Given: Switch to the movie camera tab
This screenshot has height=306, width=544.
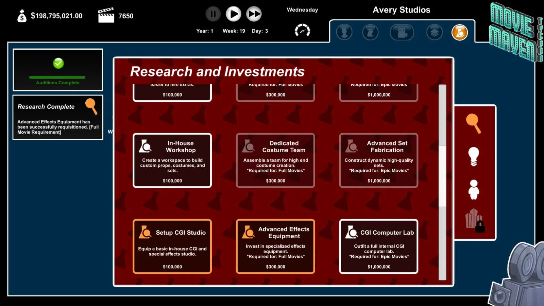Looking at the screenshot, I should tap(402, 33).
